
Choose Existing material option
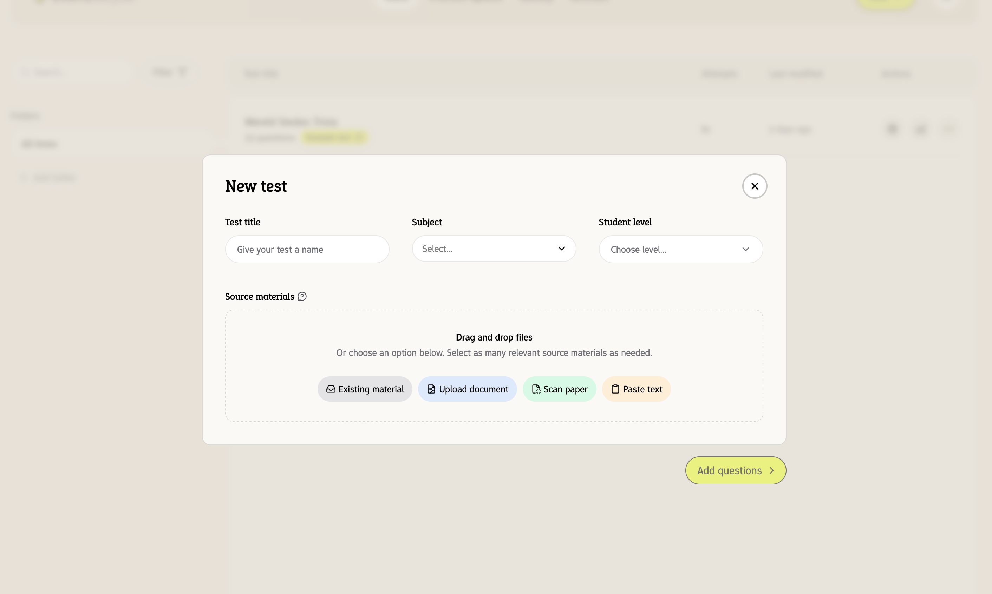point(364,389)
